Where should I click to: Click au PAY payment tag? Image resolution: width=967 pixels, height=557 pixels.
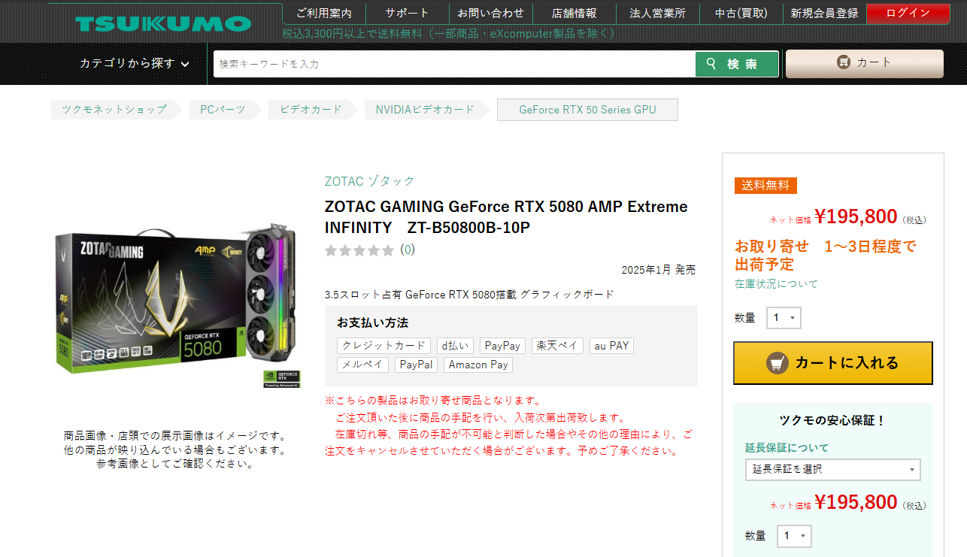(611, 346)
